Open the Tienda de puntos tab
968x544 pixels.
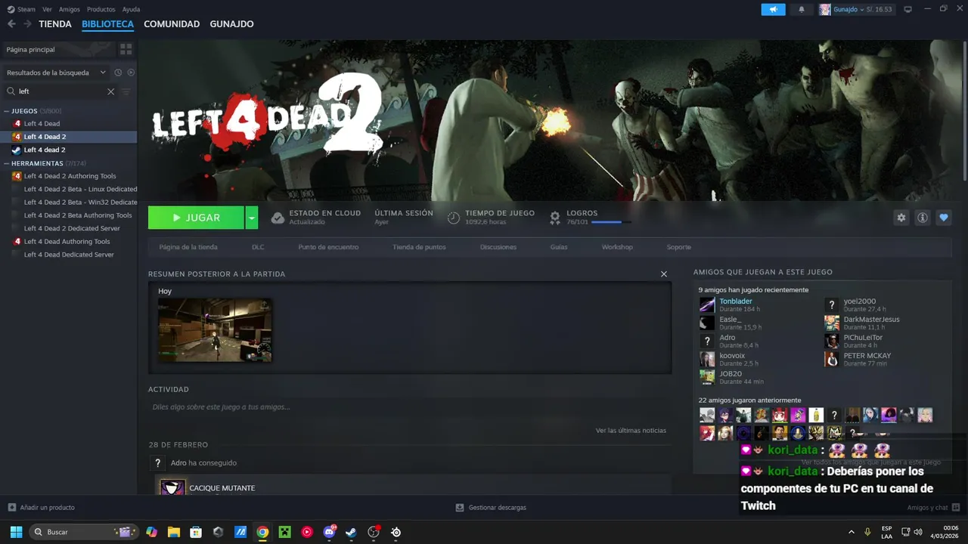[x=419, y=247]
